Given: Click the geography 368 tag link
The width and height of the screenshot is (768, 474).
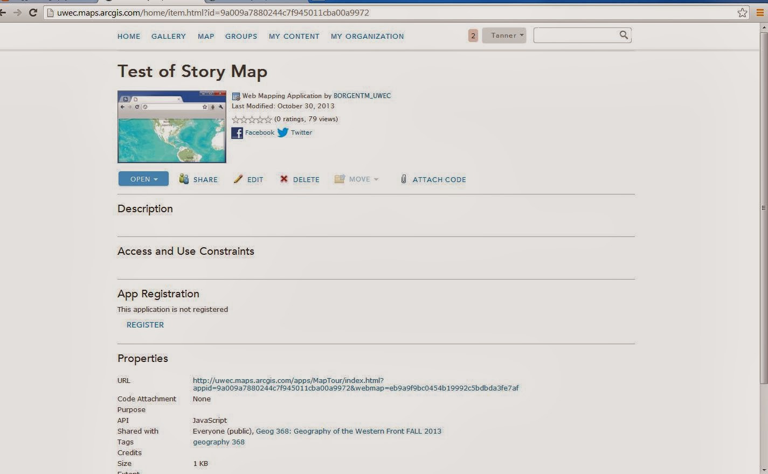Looking at the screenshot, I should click(x=219, y=442).
